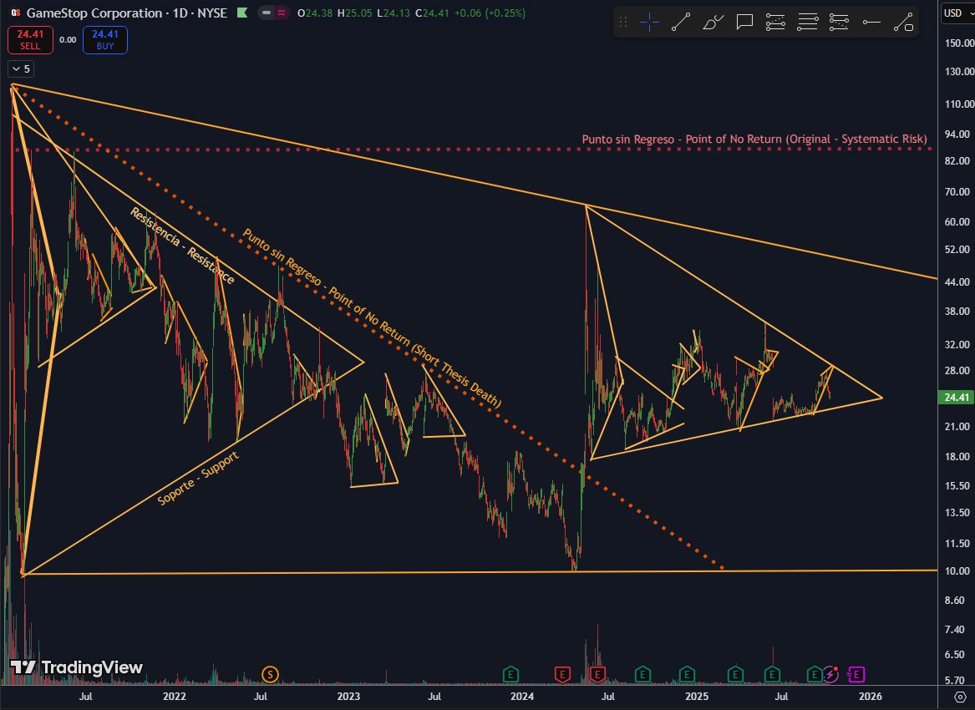Viewport: 975px width, 710px height.
Task: Click the blue BUY 24.41 button
Action: [x=105, y=40]
